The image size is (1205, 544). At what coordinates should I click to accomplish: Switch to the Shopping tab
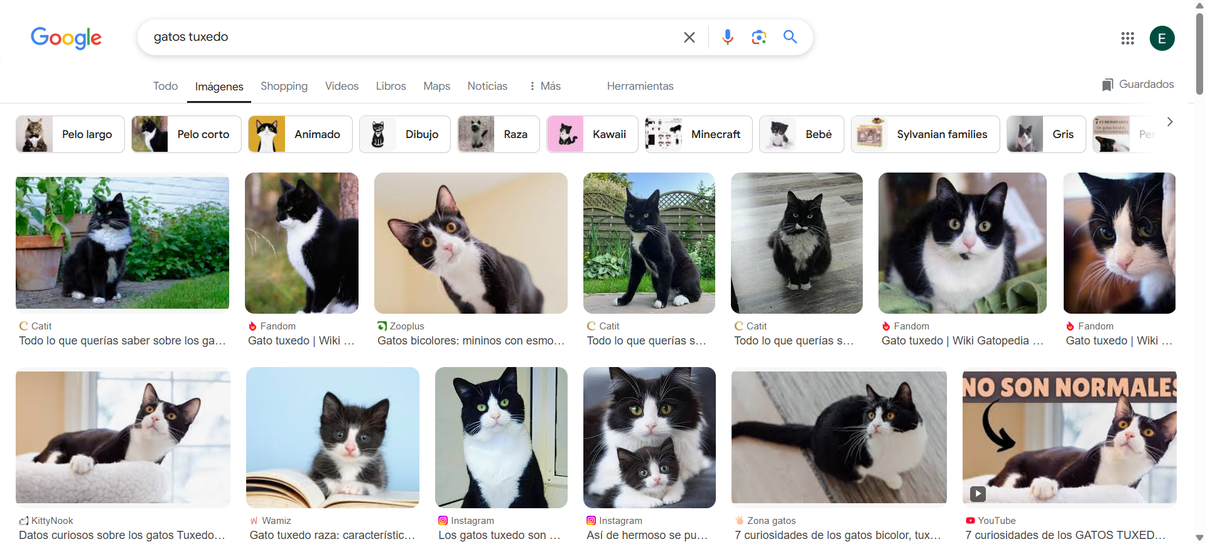pos(284,86)
